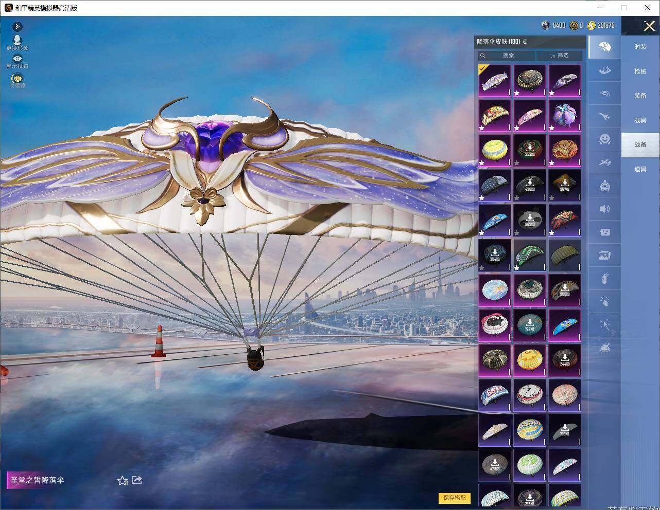
Task: Select the fire extinguisher spray category icon
Action: point(604,278)
